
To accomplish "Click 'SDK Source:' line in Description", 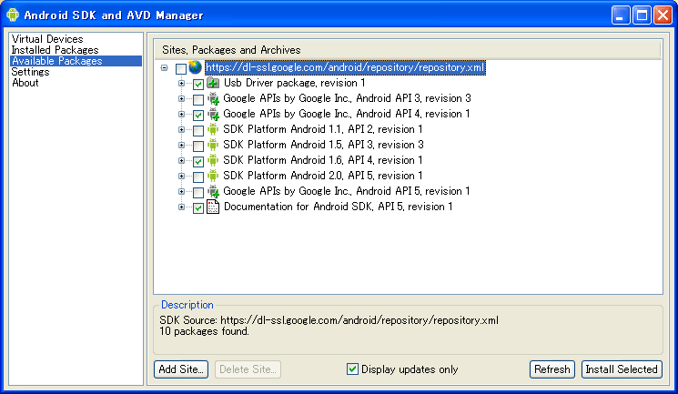I will [x=329, y=320].
